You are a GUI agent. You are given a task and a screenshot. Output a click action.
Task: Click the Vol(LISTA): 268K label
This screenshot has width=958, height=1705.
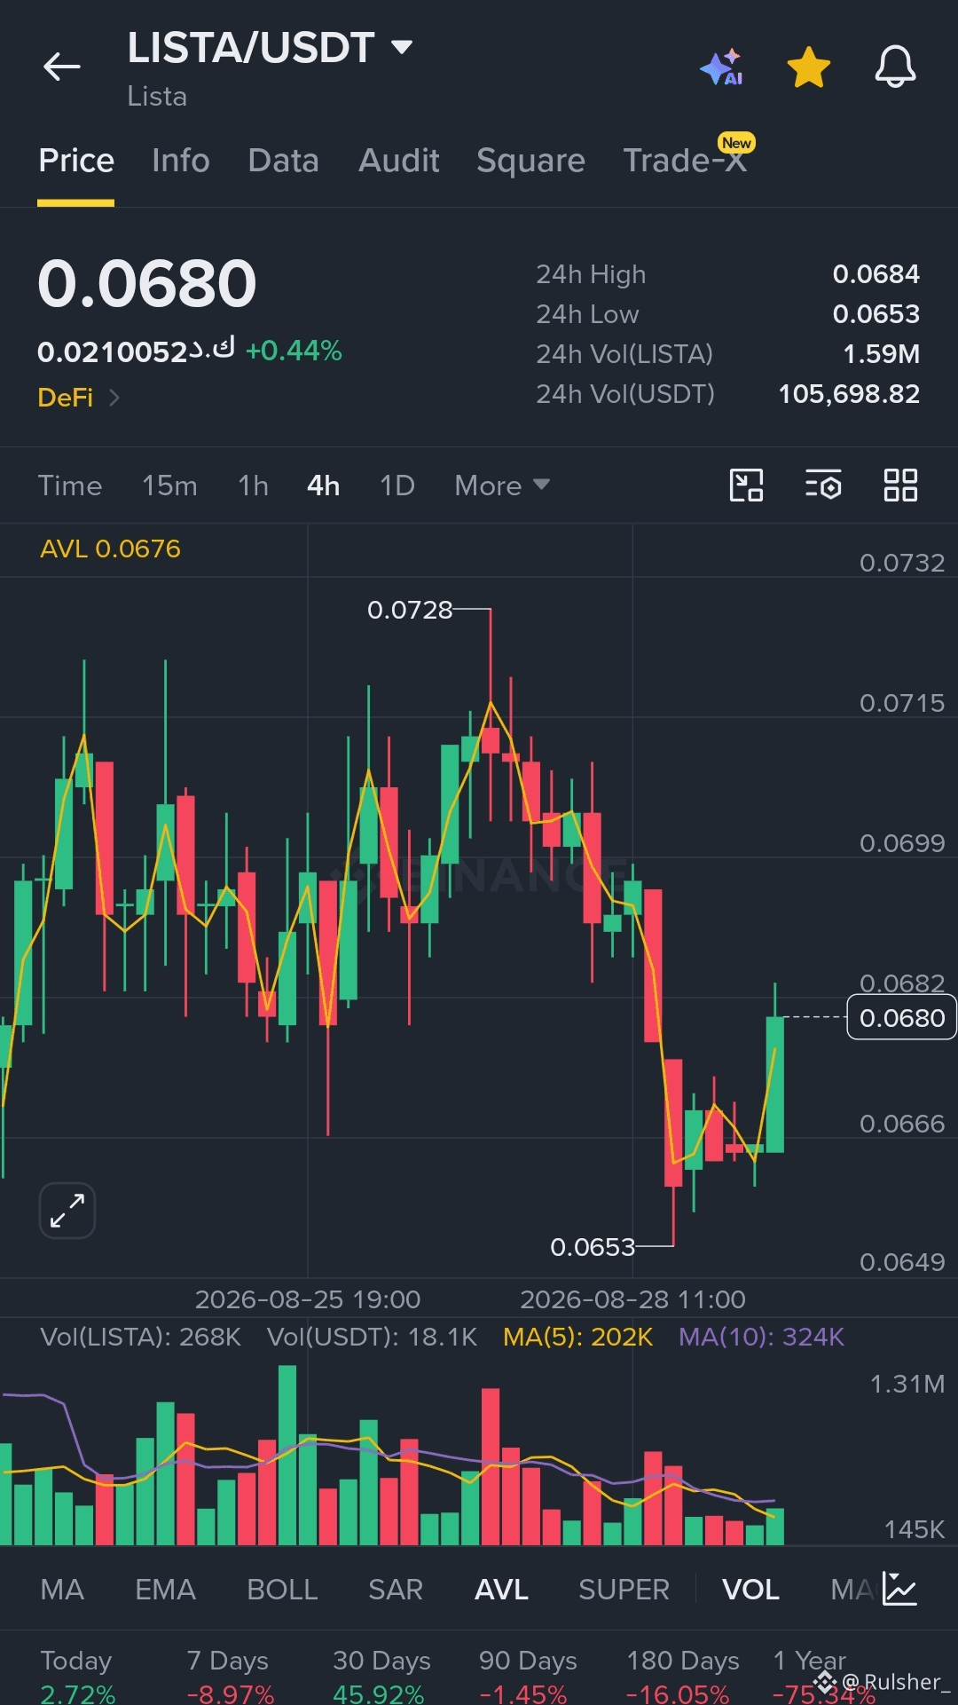click(140, 1337)
